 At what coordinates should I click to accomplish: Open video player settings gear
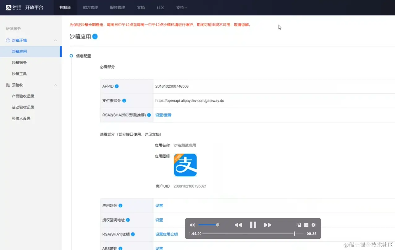[314, 225]
